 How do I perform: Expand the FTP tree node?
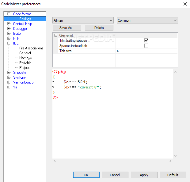(x=9, y=38)
